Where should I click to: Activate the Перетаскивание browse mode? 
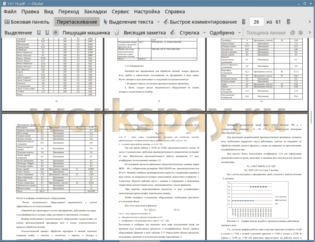click(x=77, y=22)
